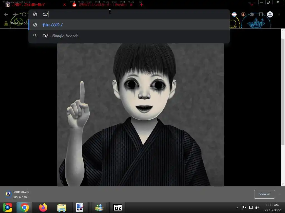The image size is (285, 213).
Task: Click the globe icon in the address bar
Action: pos(35,14)
